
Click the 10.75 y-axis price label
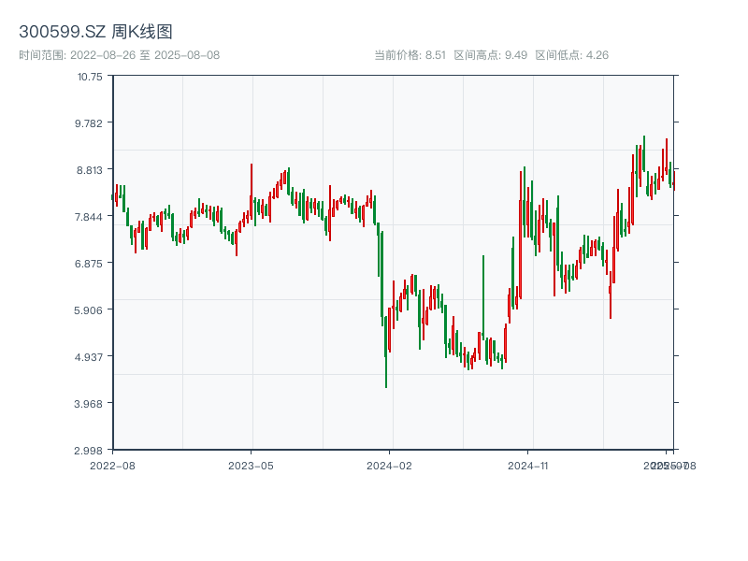pyautogui.click(x=91, y=77)
